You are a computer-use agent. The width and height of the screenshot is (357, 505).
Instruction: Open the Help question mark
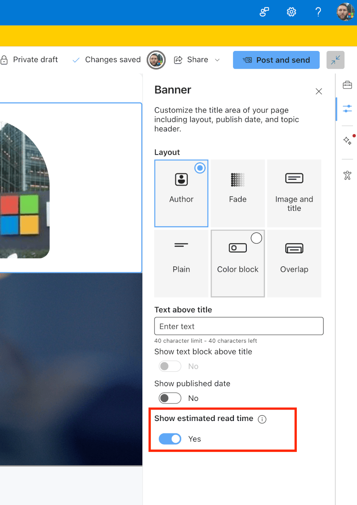click(x=318, y=12)
